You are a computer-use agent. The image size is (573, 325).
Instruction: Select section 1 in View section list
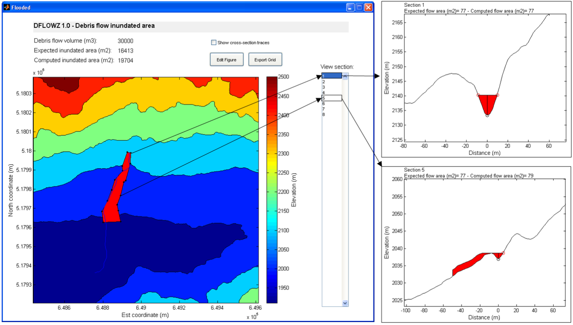coord(332,76)
